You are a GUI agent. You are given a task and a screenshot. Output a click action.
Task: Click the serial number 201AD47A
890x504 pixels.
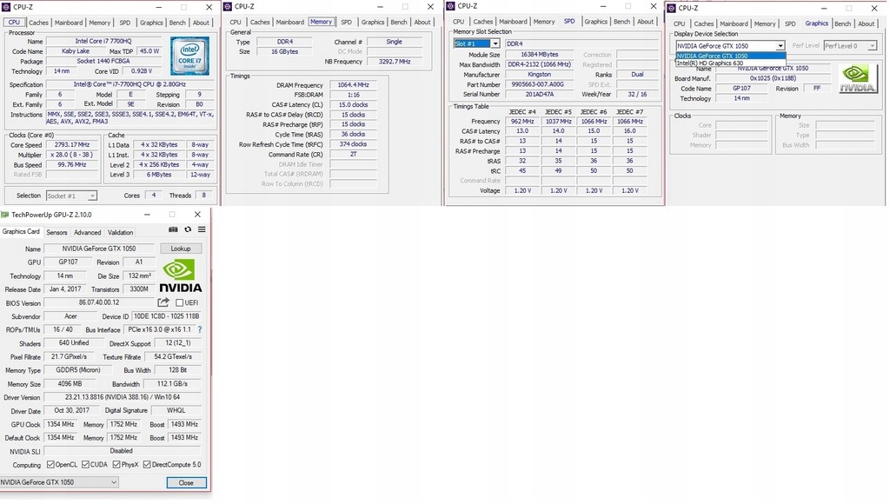539,94
